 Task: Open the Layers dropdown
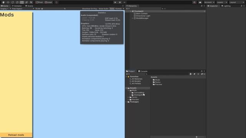(222, 2)
